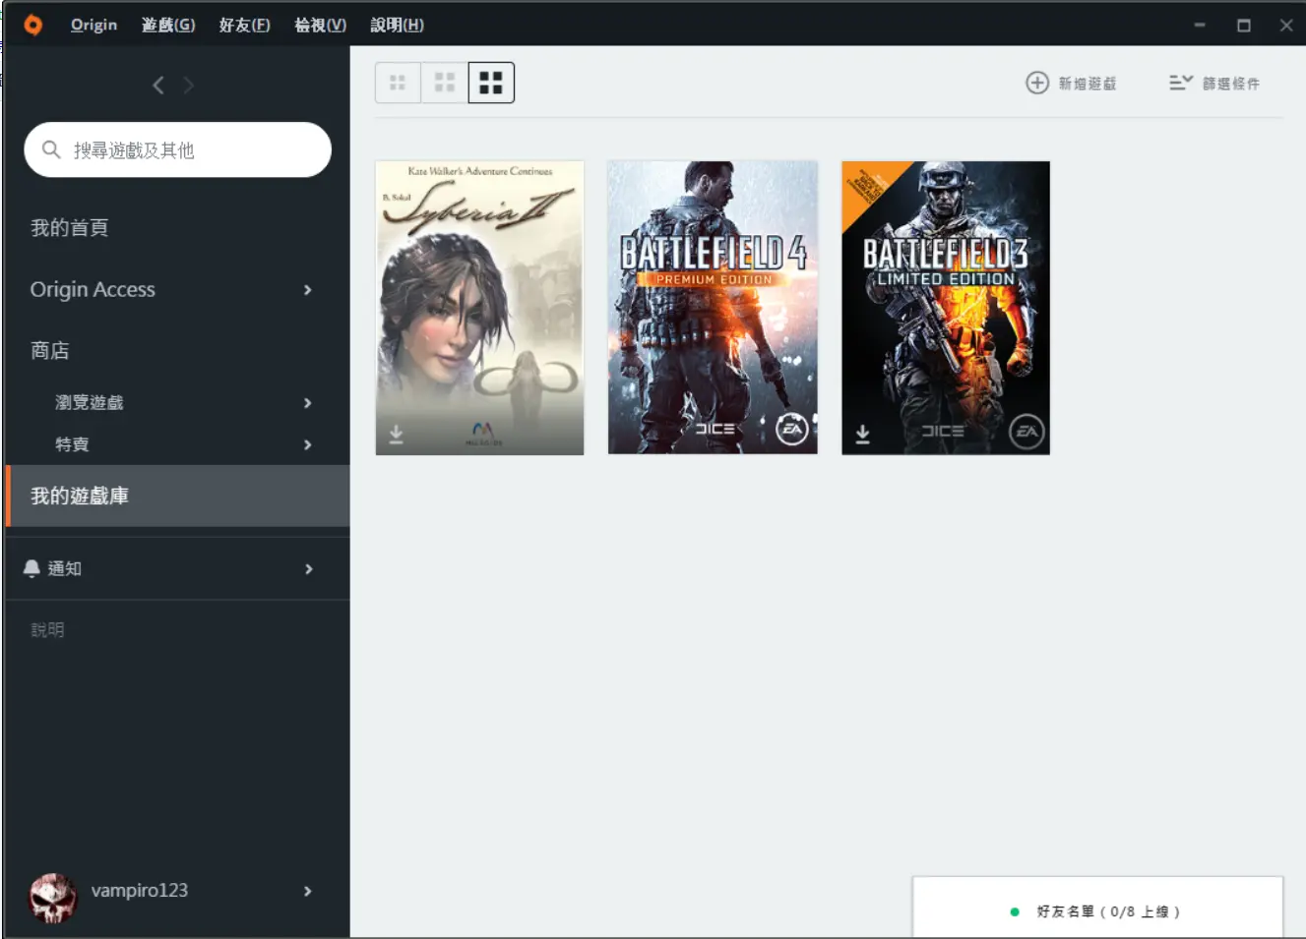Click the Origin logo icon
1306x939 pixels.
(32, 25)
